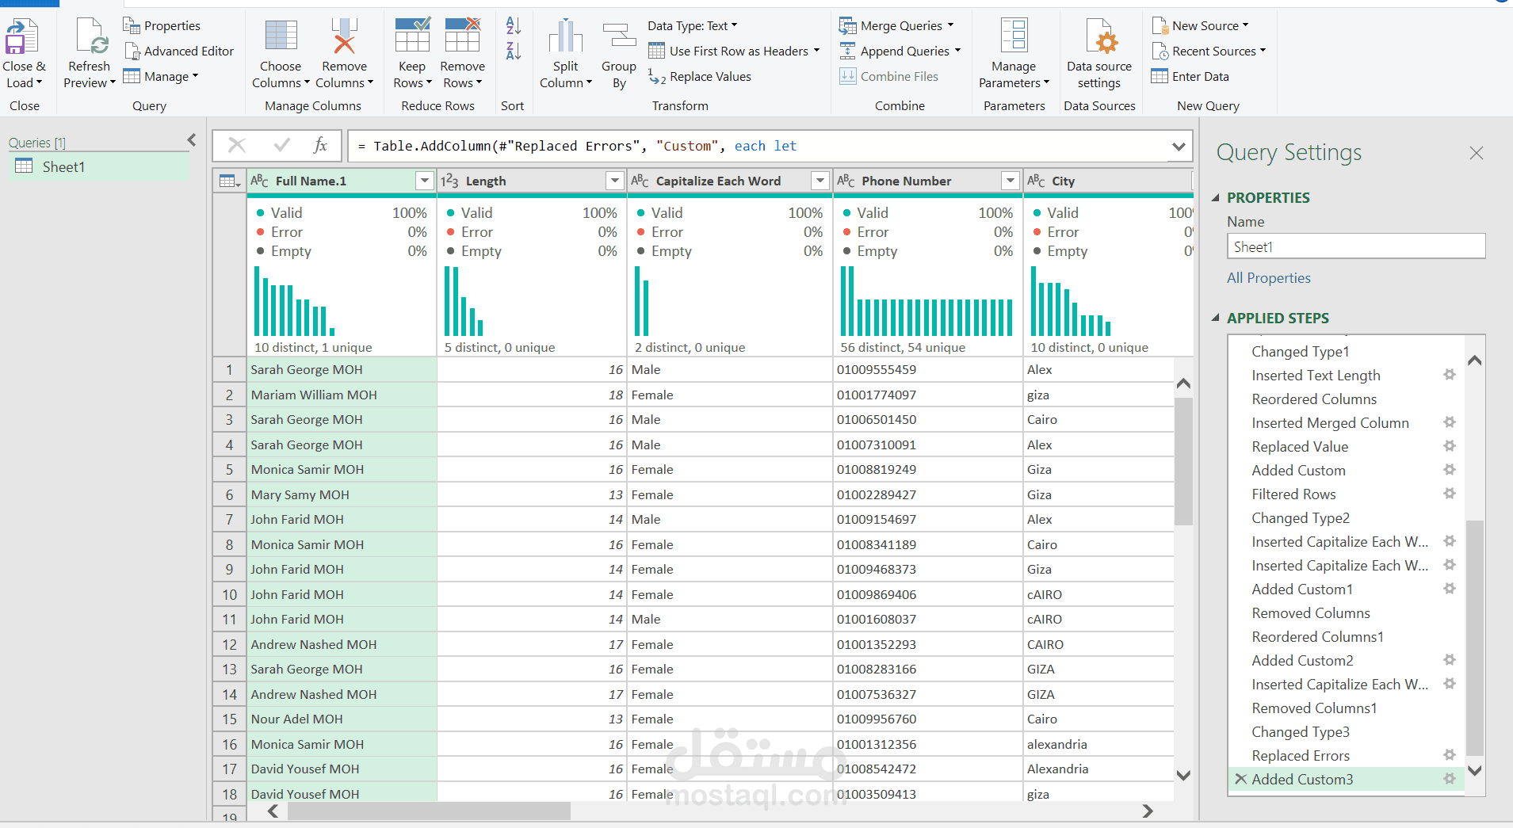Sort column descending Z to A
The height and width of the screenshot is (828, 1513).
tap(514, 52)
